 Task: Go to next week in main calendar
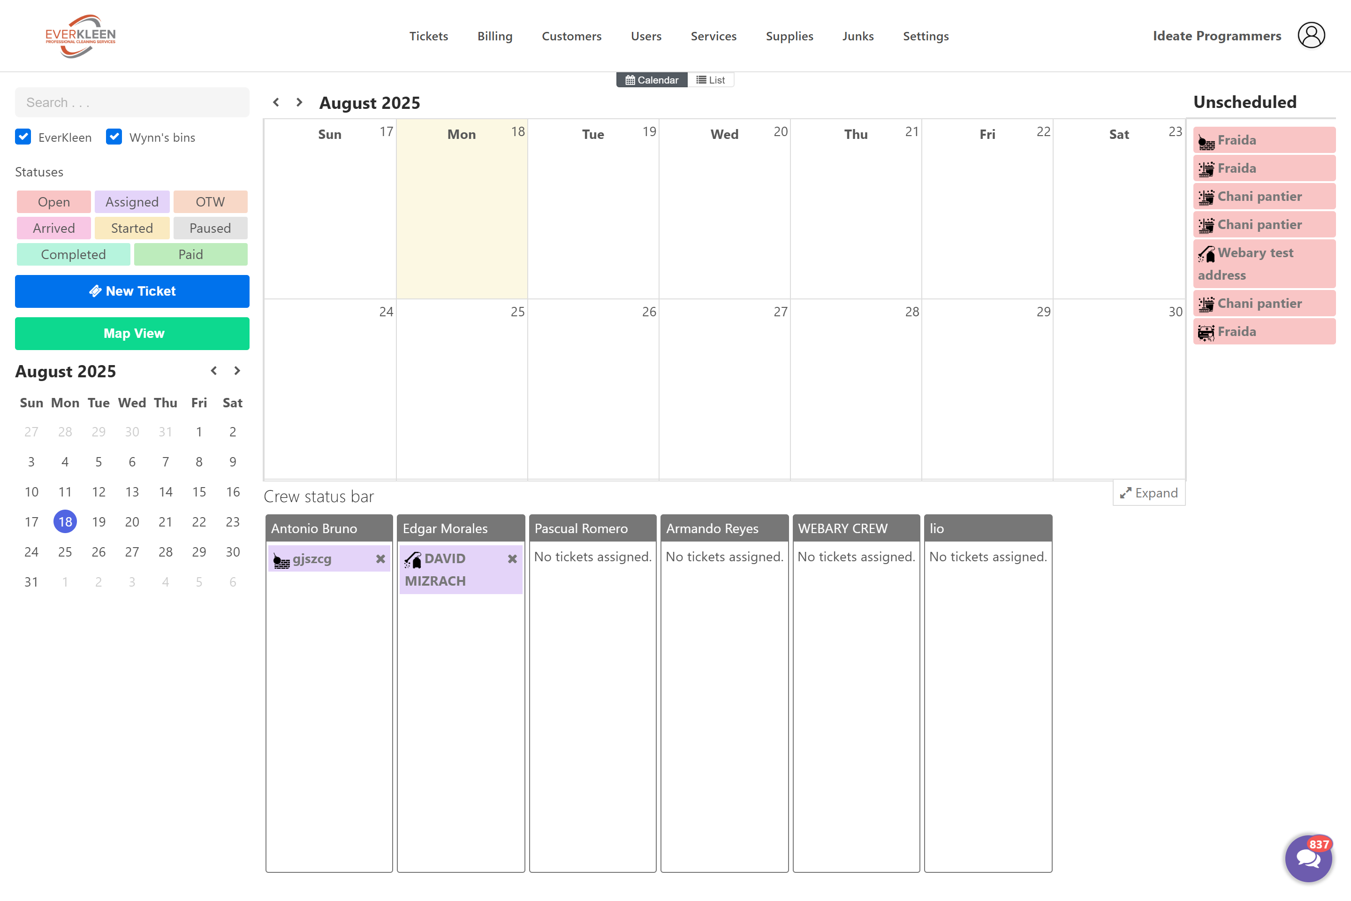pos(299,102)
